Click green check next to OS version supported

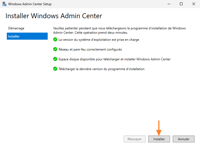click(x=55, y=39)
